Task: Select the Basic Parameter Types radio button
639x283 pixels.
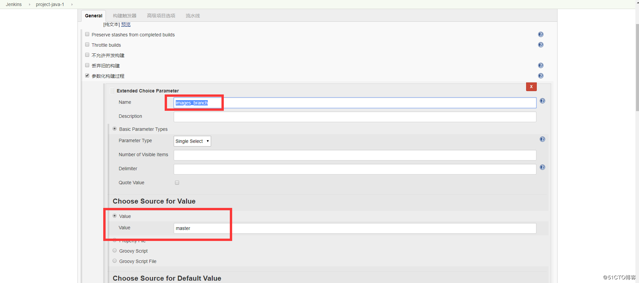Action: (x=115, y=128)
